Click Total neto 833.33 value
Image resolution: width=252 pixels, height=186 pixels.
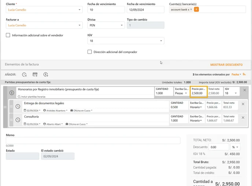227,107
